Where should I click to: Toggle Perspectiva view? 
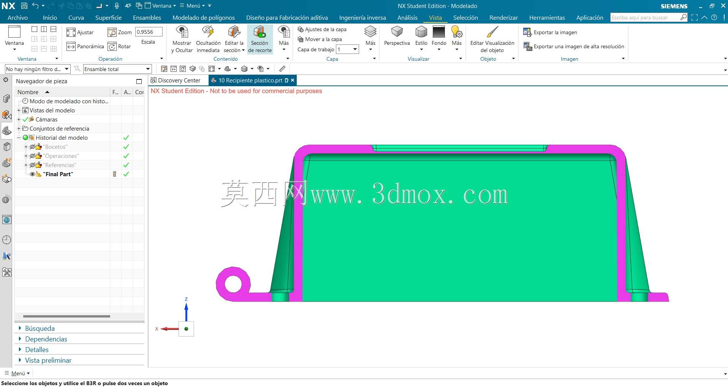click(397, 36)
